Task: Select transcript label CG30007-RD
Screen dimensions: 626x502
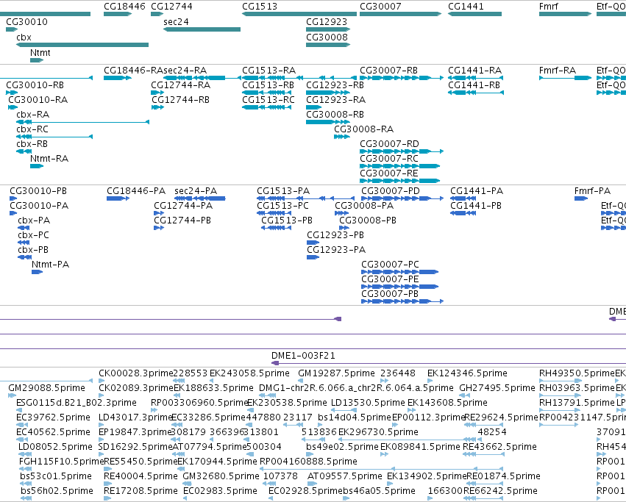Action: (x=389, y=145)
